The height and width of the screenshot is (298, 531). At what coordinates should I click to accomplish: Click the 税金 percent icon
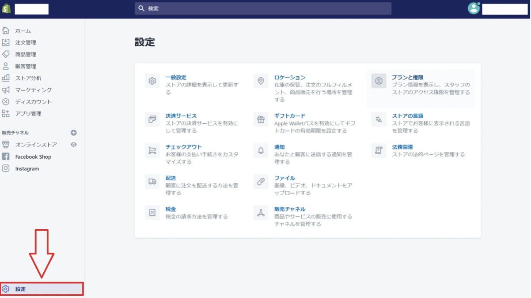152,212
